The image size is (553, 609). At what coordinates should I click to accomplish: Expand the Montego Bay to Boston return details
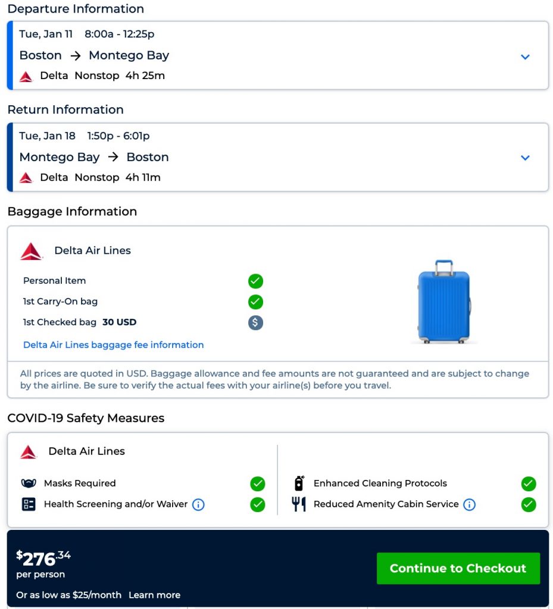(525, 158)
